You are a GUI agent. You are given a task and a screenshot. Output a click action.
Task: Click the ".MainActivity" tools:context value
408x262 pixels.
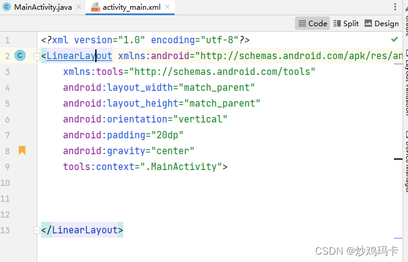point(181,167)
